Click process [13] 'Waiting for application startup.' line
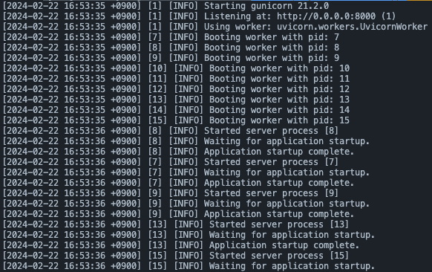The height and width of the screenshot is (272, 432). pos(292,235)
